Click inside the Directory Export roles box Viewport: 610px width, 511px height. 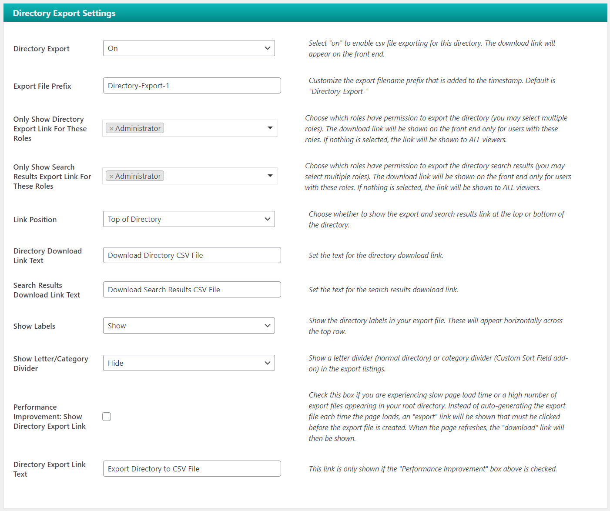tap(213, 128)
